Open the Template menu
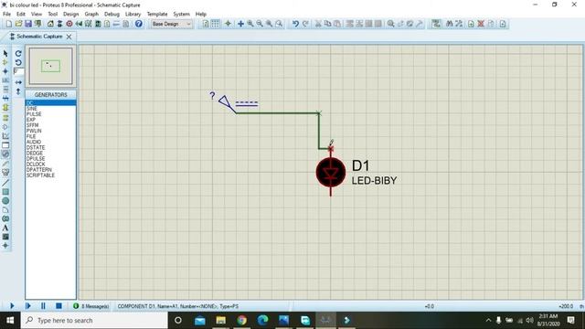This screenshot has width=585, height=329. tap(157, 14)
